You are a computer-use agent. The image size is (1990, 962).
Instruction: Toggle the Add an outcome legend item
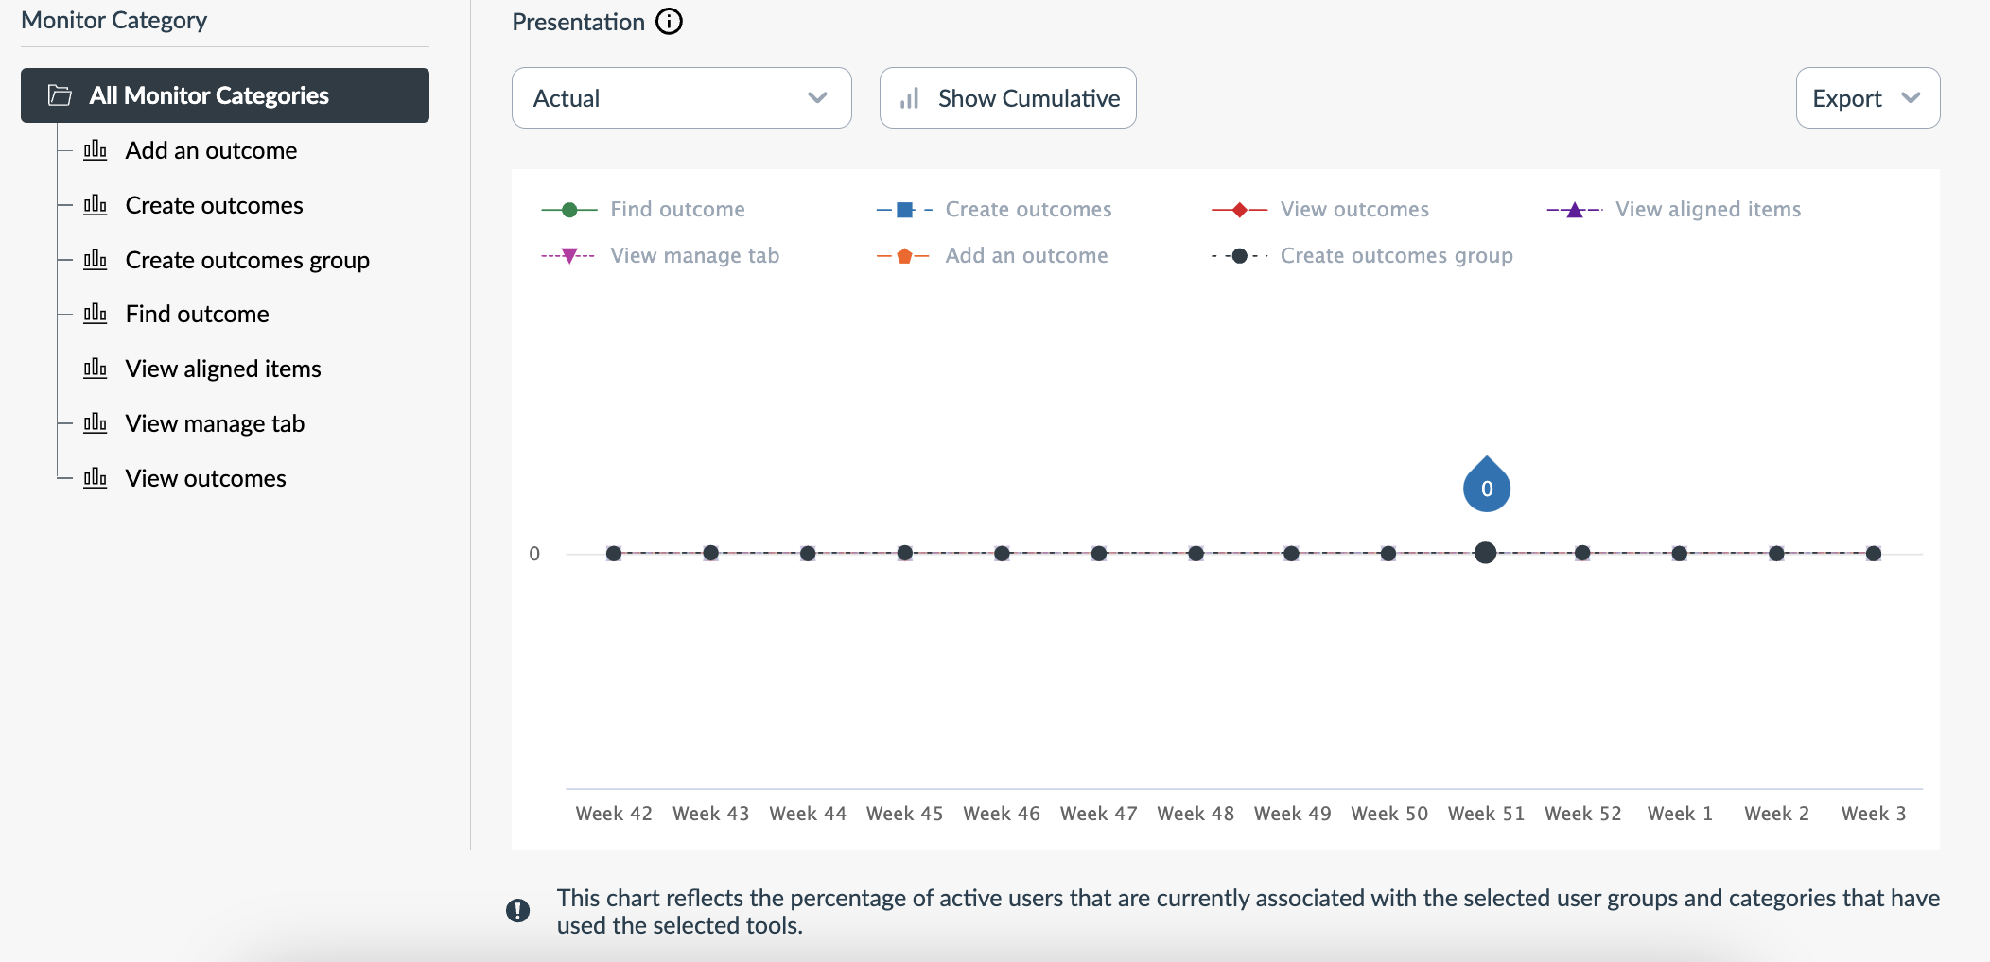[x=1026, y=255]
